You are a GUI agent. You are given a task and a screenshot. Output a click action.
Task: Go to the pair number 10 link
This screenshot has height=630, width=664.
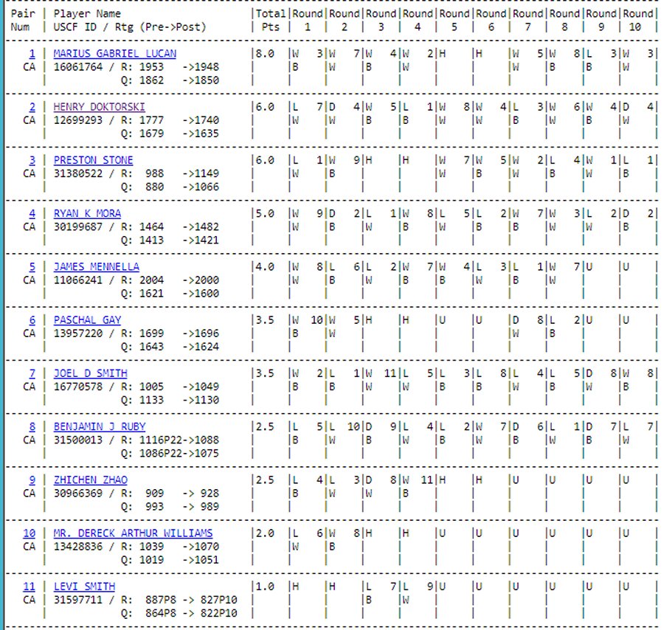30,534
